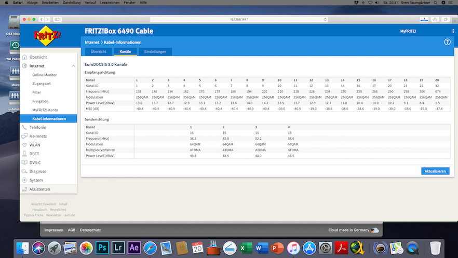Open Spotlight search in menu bar
This screenshot has width=458, height=258.
coord(436,3)
